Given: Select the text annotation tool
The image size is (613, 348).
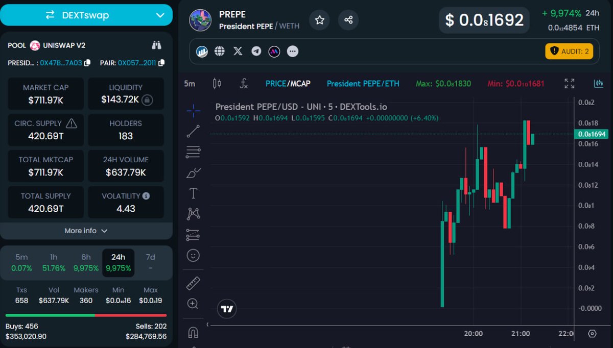Looking at the screenshot, I should (x=193, y=193).
